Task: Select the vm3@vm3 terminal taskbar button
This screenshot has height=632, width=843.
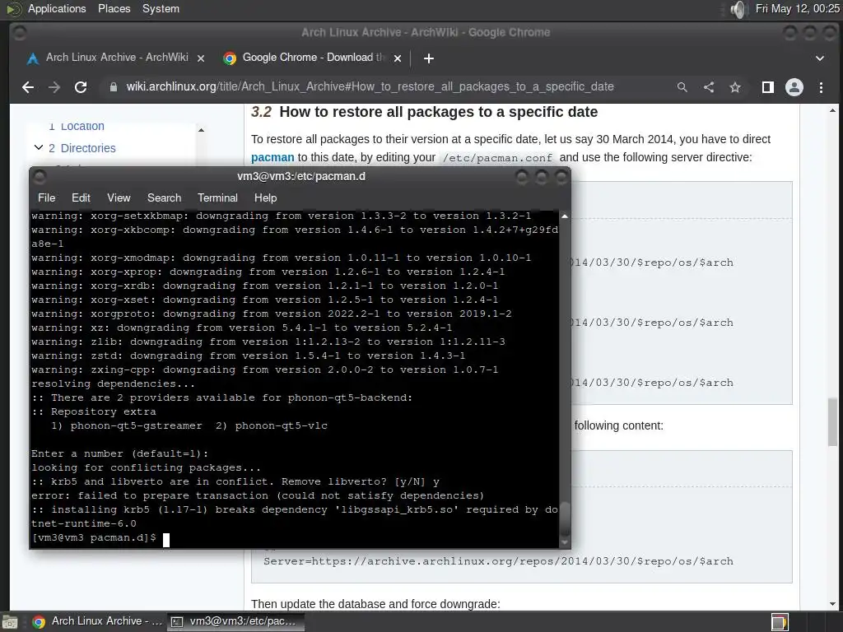Action: click(235, 621)
